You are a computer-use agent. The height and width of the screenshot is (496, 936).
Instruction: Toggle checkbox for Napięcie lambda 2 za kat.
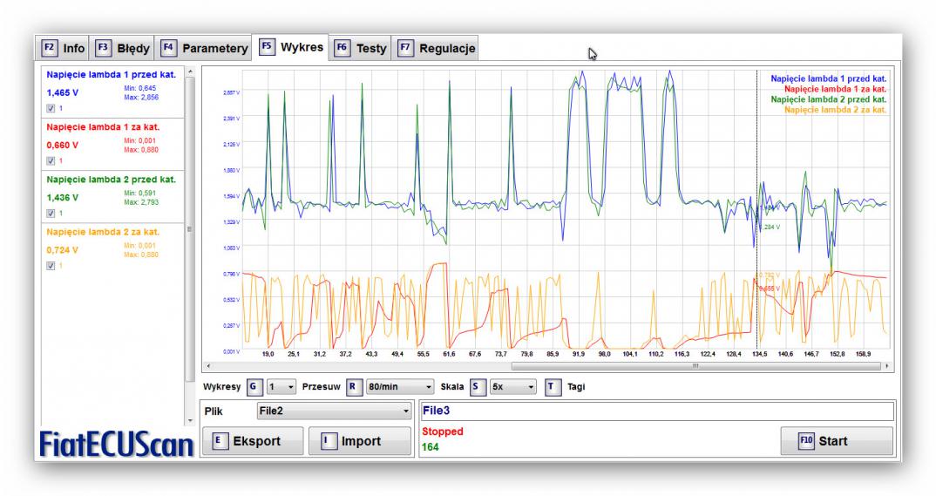pos(51,266)
